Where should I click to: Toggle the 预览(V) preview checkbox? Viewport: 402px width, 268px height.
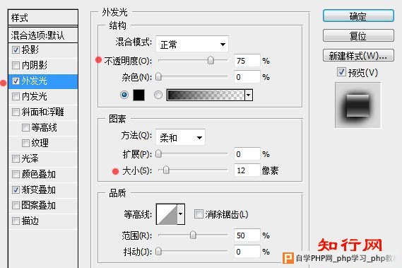(x=341, y=72)
